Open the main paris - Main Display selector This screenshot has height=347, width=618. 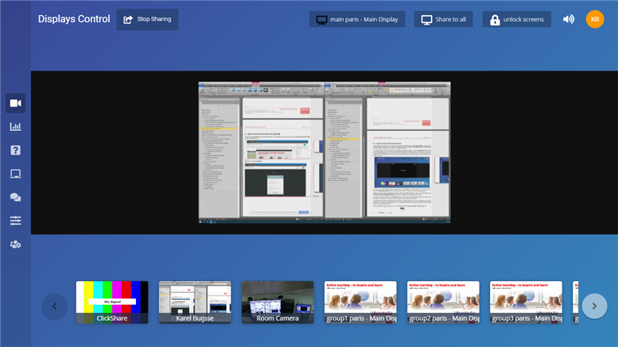tap(357, 19)
